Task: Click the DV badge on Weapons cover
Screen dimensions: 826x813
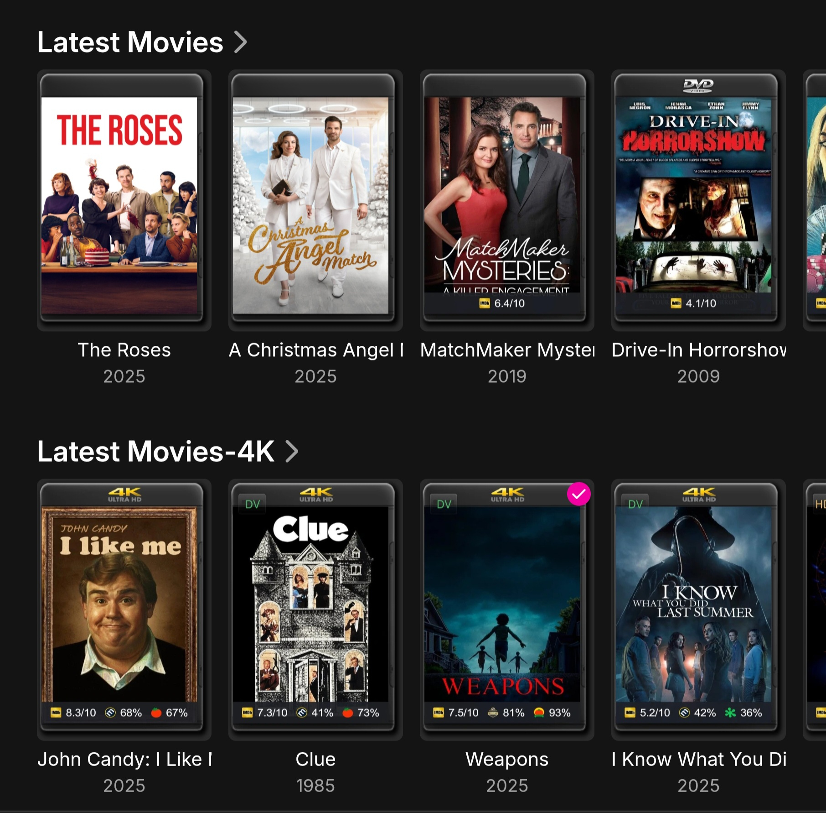Action: (x=444, y=505)
